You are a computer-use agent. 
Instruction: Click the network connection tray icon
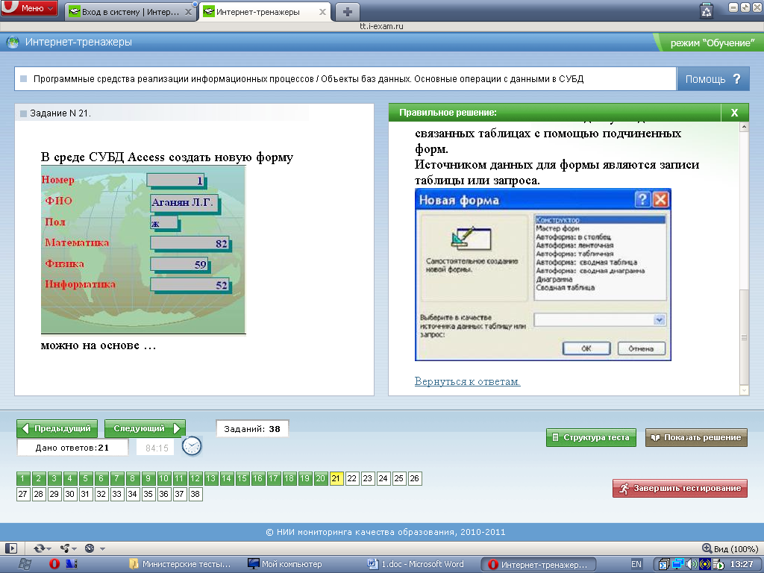coord(677,565)
